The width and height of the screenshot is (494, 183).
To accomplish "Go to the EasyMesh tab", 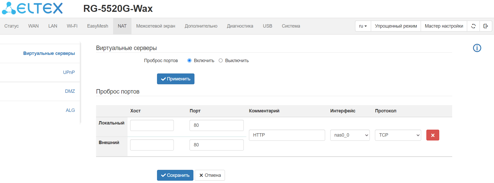I will tap(97, 26).
